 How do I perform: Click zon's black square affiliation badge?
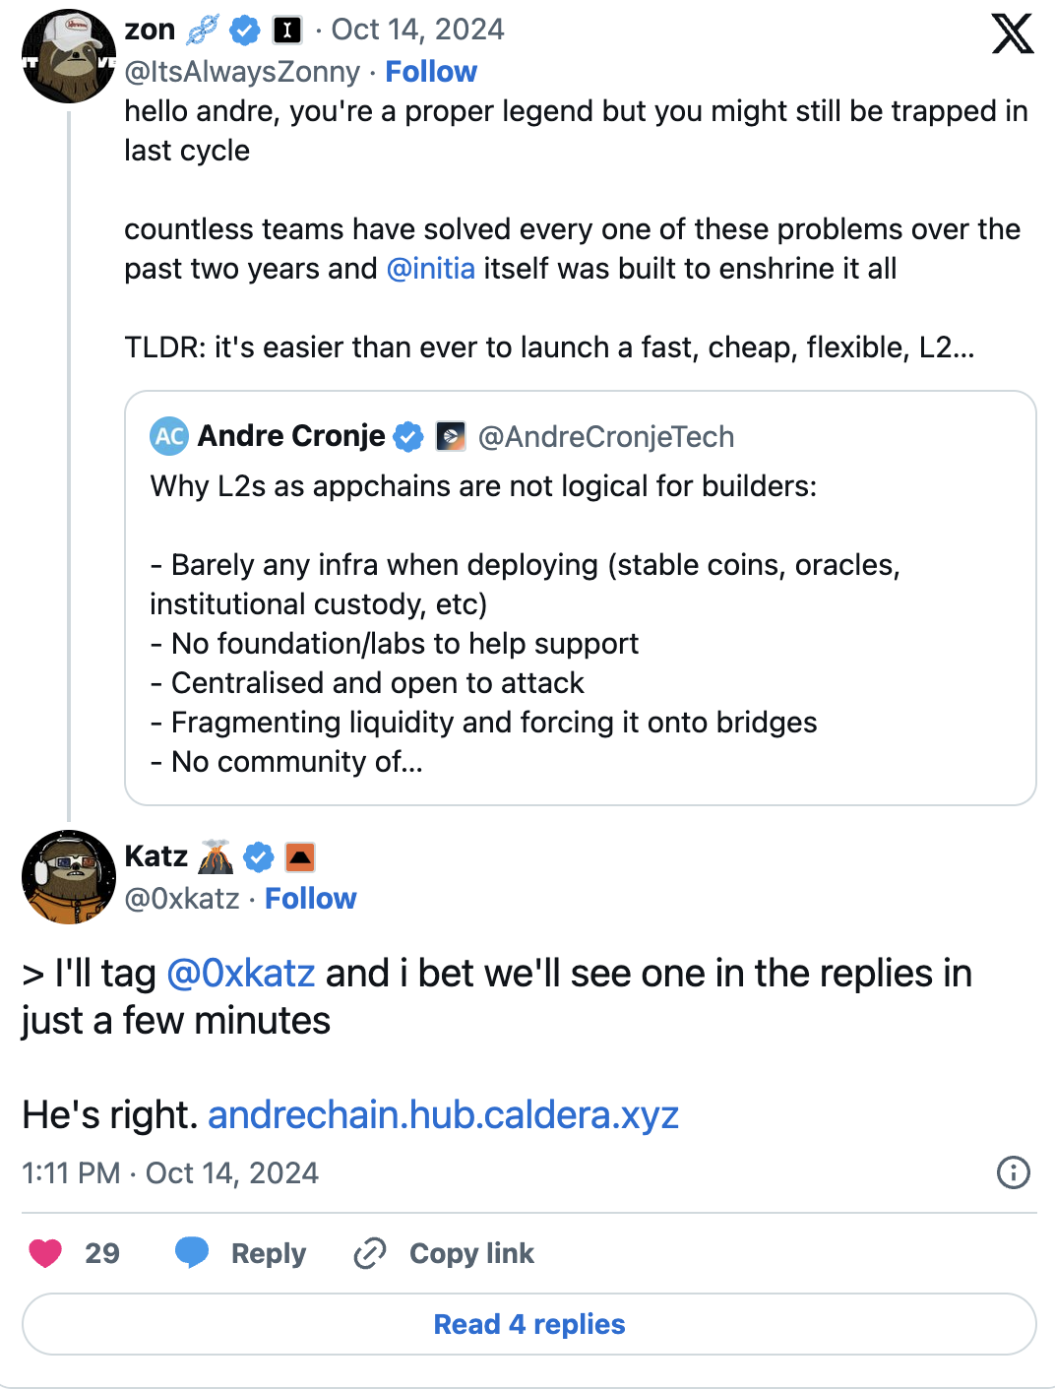coord(286,31)
